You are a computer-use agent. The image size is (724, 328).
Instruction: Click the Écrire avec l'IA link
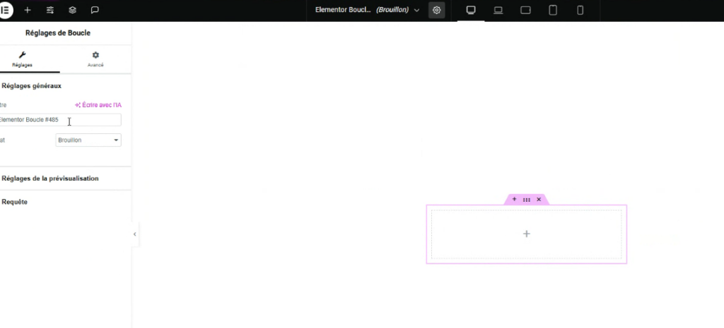point(98,105)
